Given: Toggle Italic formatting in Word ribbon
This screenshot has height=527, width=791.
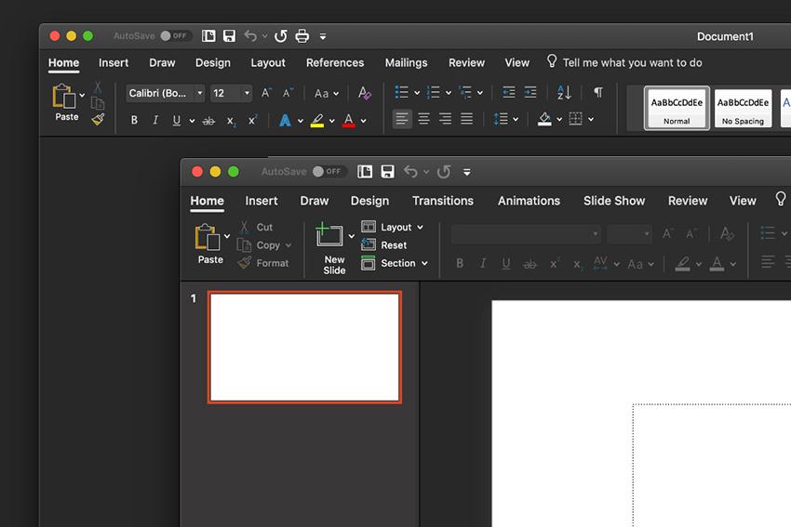Looking at the screenshot, I should pyautogui.click(x=155, y=120).
